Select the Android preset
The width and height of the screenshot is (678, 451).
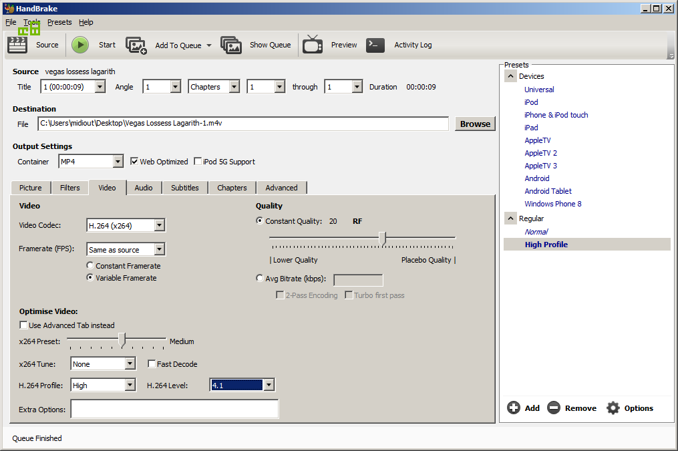pos(536,178)
